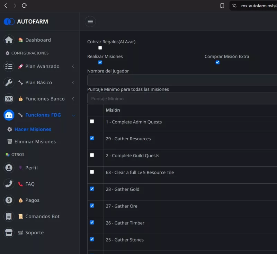Viewport: 277px width, 254px height.
Task: Uncheck the Gather Ore mission
Action: click(92, 205)
